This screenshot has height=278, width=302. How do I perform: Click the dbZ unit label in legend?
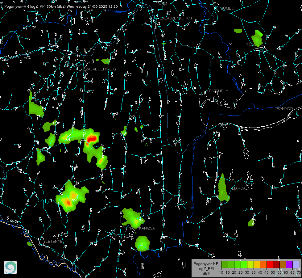click(x=206, y=274)
